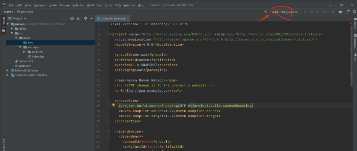Click the IntelliJ IDEA logo icon

4,5
